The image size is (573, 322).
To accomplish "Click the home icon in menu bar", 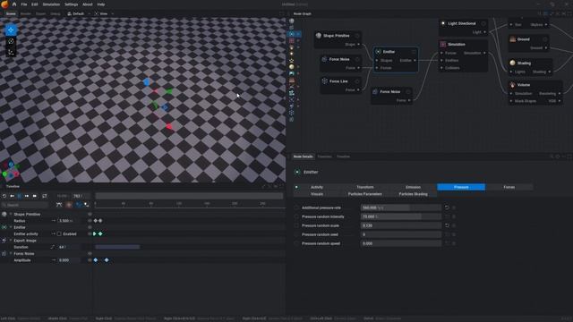I will (14, 4).
